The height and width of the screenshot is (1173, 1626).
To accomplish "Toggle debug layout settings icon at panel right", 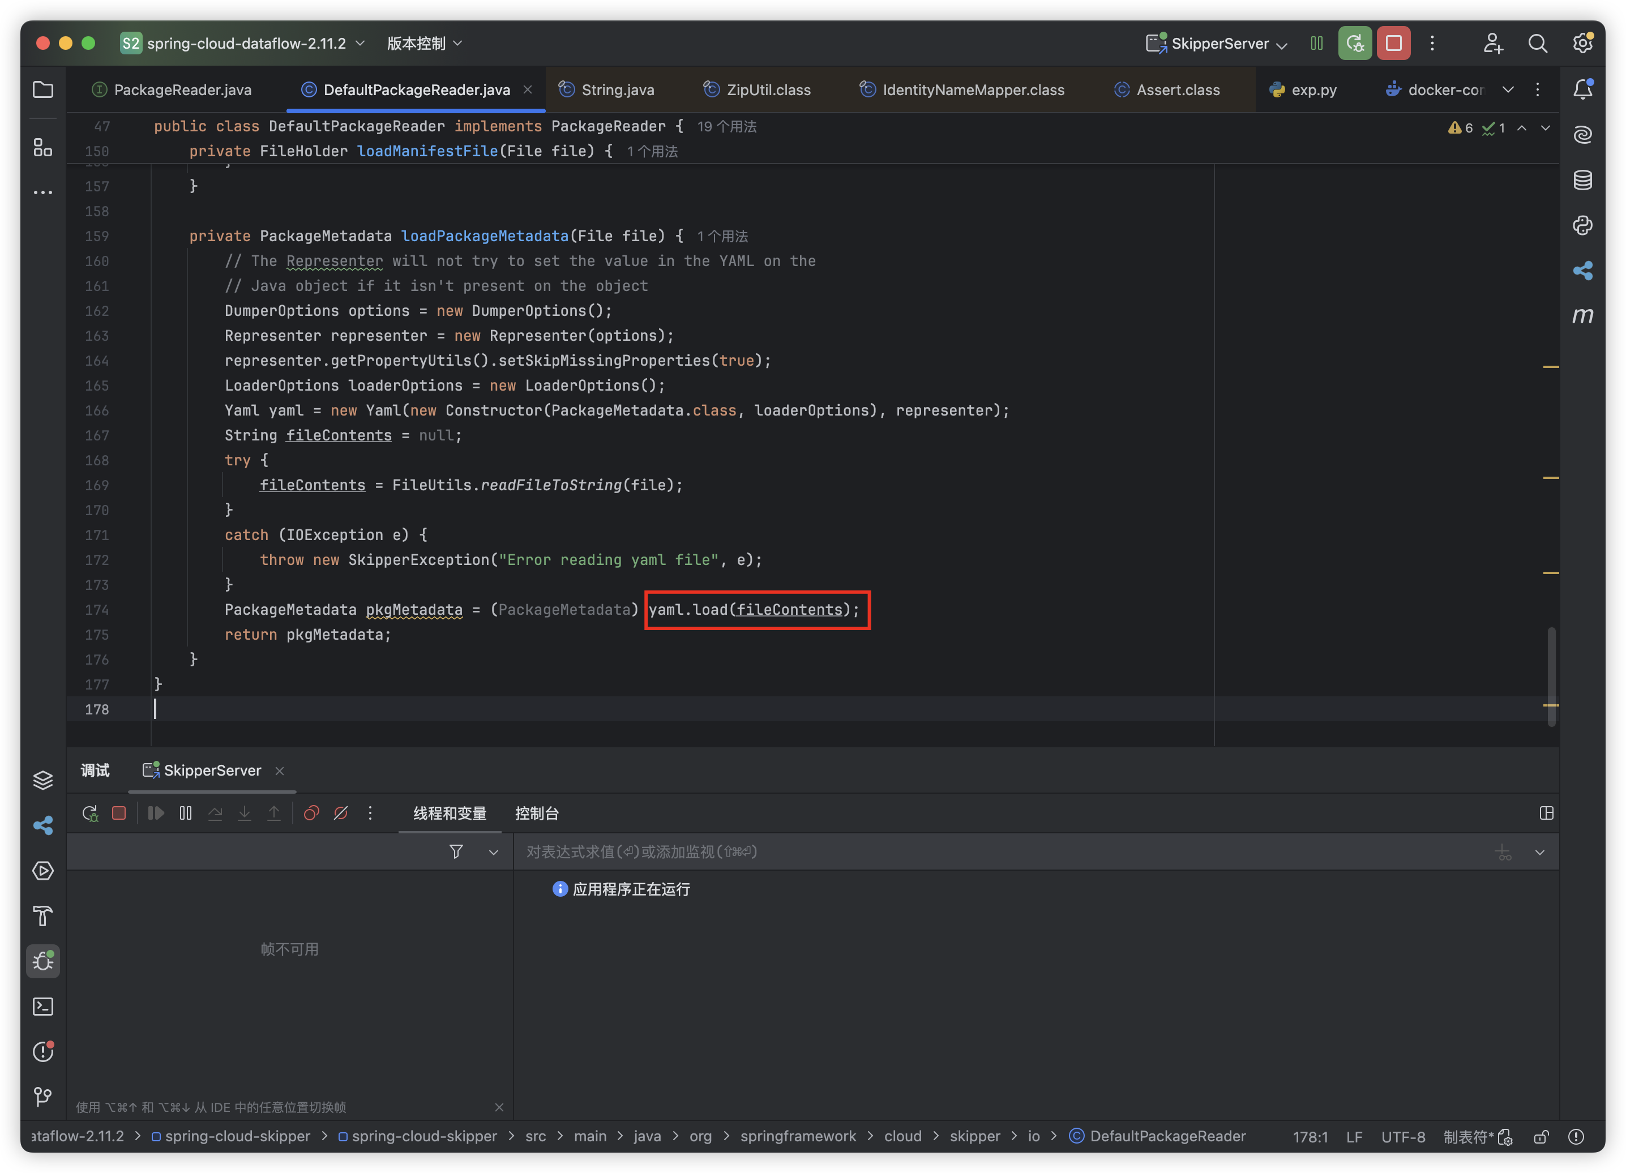I will (1546, 813).
